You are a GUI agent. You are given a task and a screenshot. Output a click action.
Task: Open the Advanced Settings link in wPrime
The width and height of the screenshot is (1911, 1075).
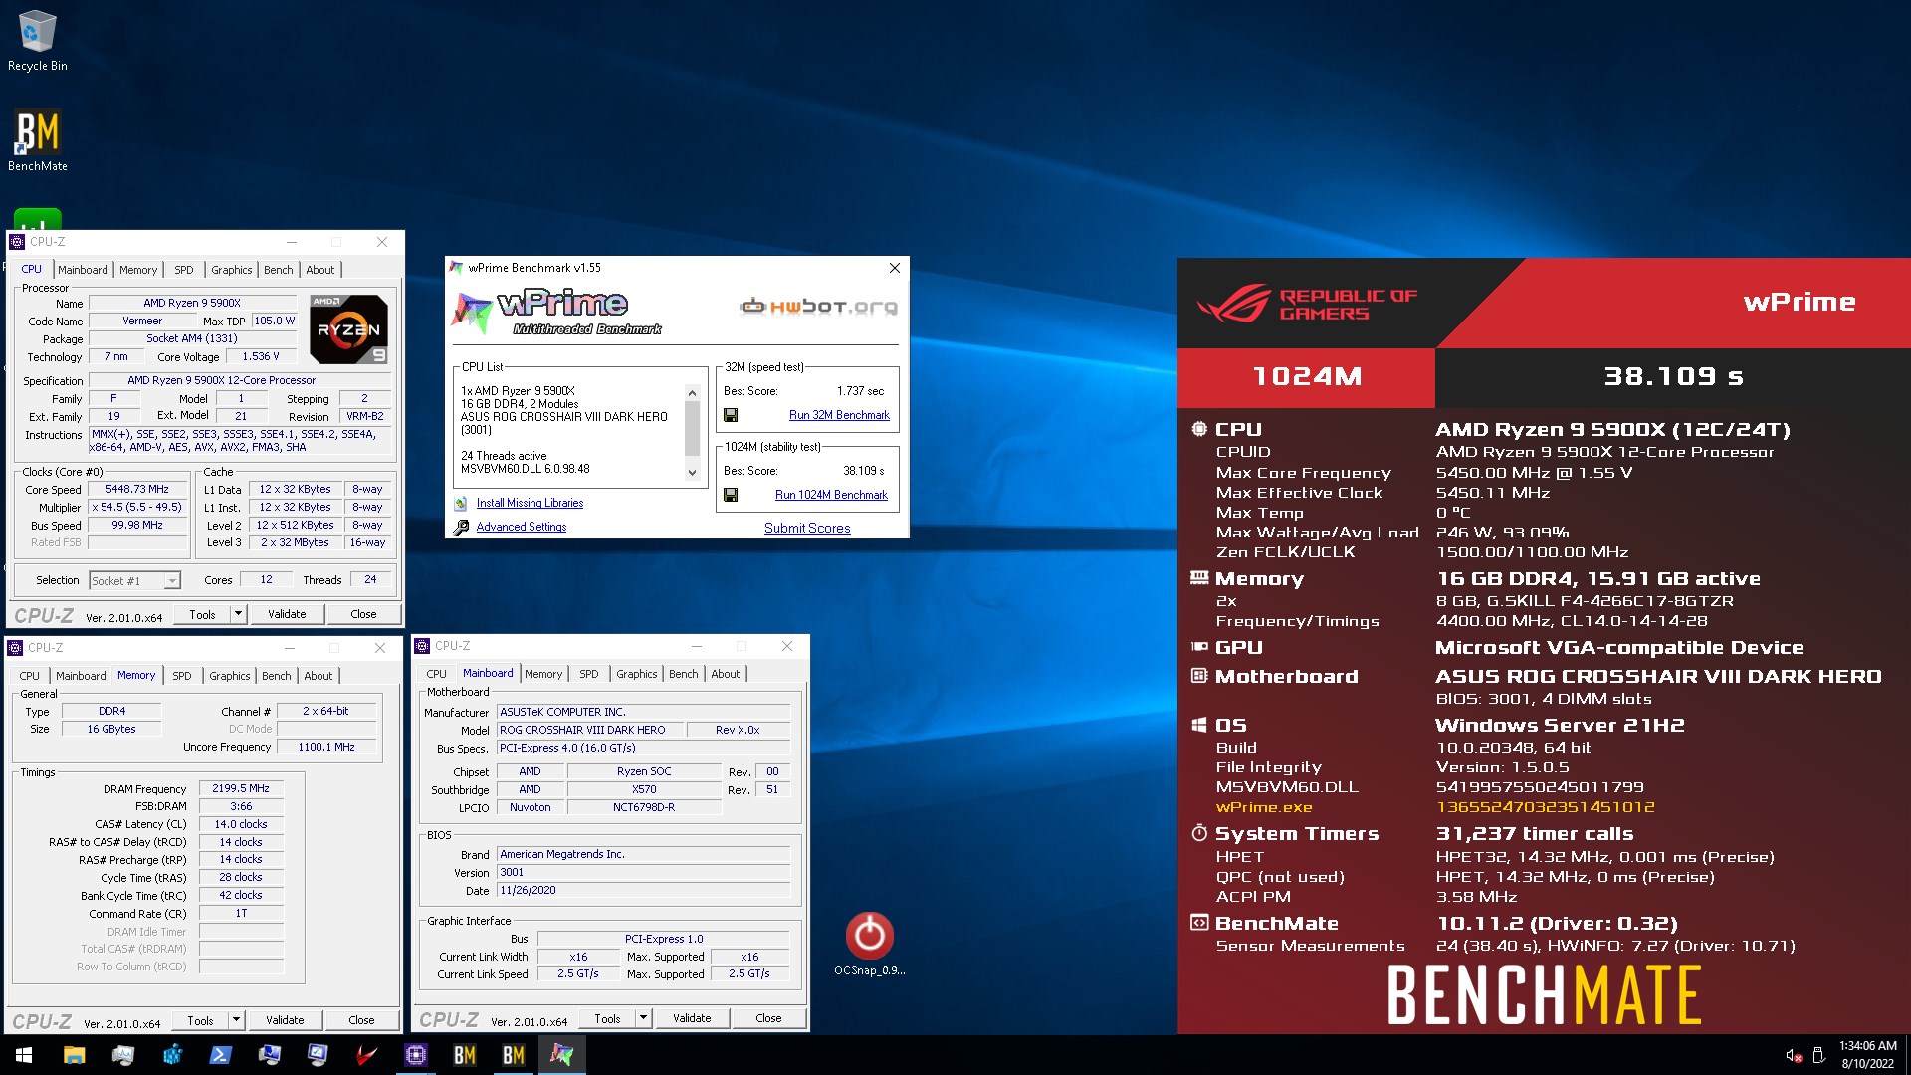coord(522,528)
